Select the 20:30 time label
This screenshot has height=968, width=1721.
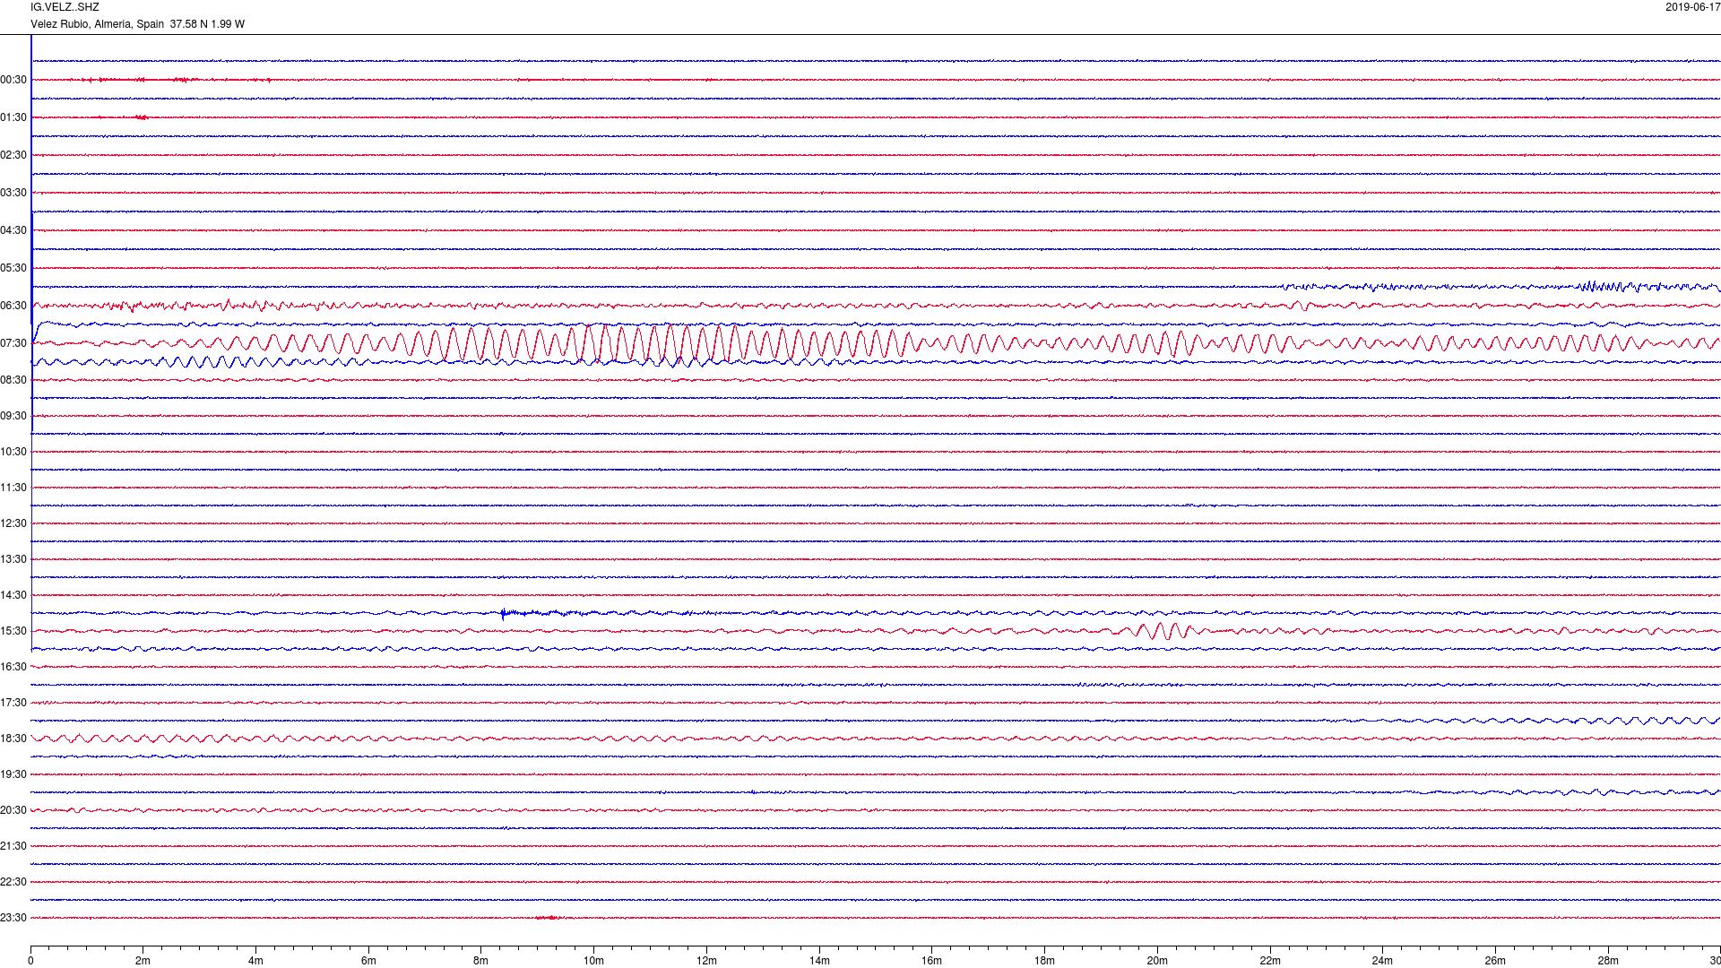[x=13, y=810]
